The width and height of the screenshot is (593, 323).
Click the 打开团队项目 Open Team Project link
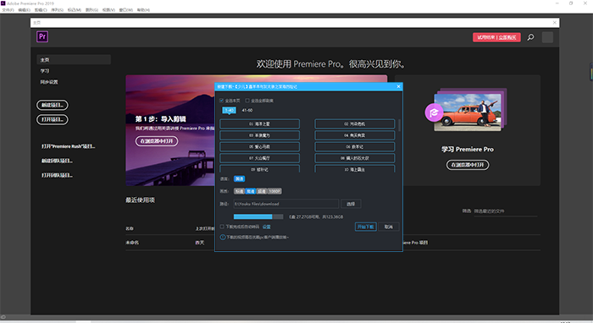pos(57,175)
